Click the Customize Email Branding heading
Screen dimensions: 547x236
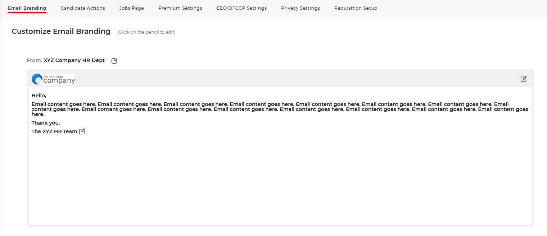(61, 31)
